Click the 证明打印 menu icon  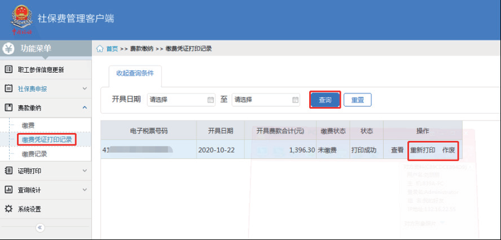pos(8,171)
